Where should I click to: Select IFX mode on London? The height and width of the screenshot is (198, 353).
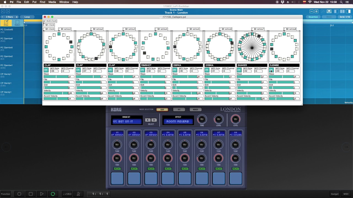[179, 109]
